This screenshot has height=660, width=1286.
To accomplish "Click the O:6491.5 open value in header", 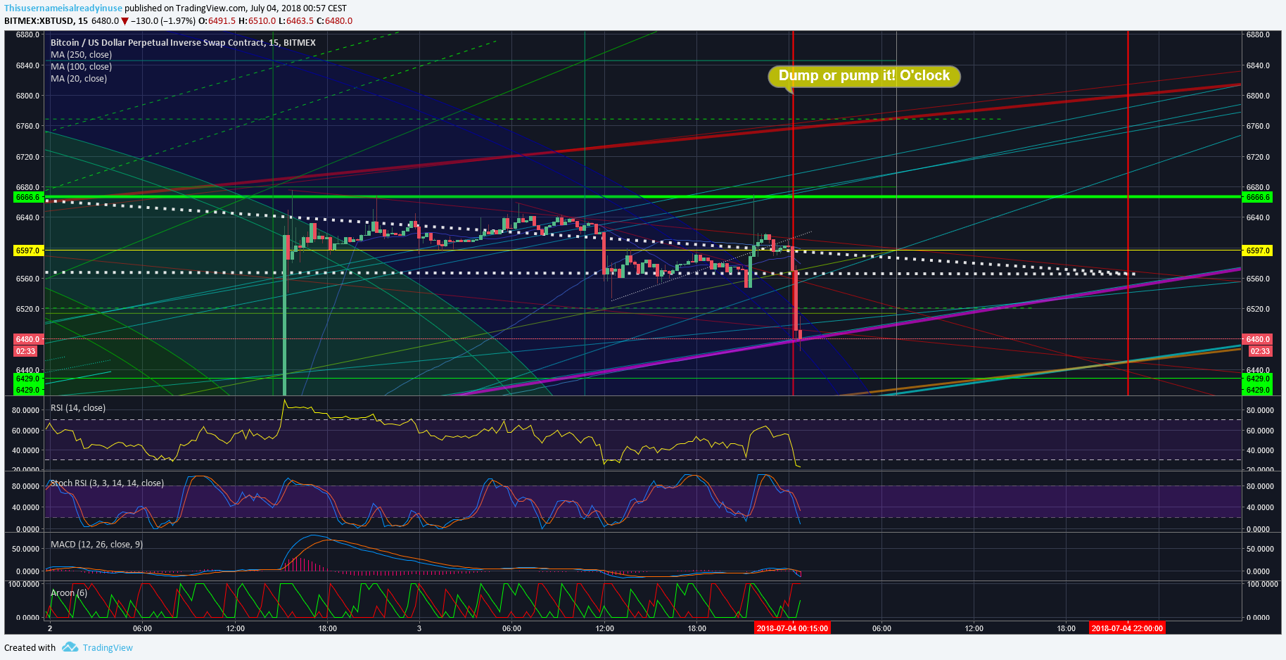I will click(x=217, y=21).
